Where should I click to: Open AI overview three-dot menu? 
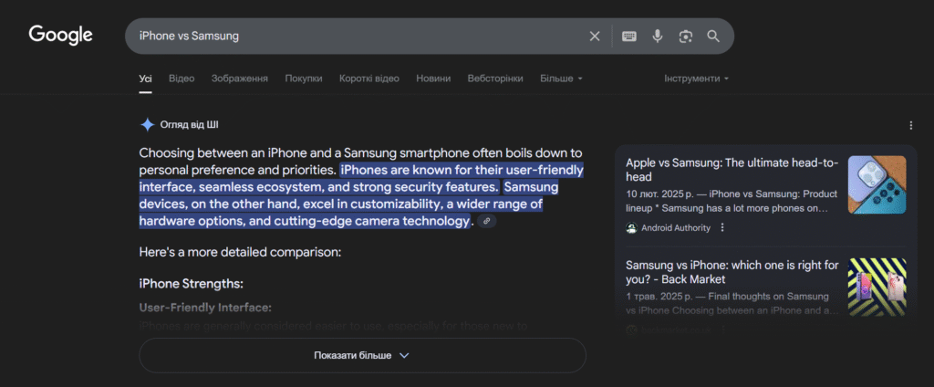coord(911,125)
